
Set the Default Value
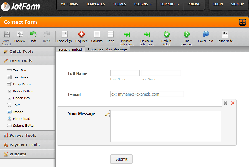[166, 38]
